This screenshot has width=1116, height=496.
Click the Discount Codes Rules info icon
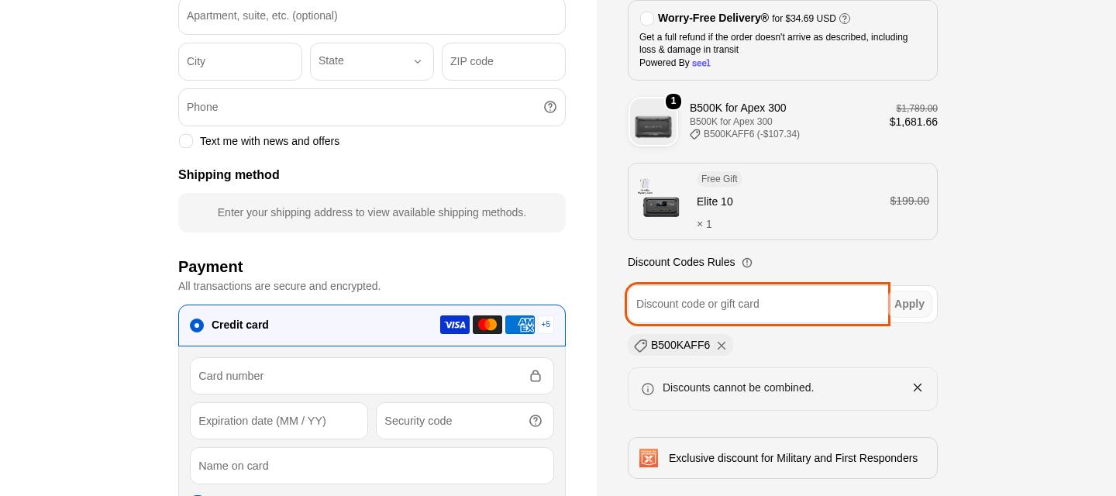coord(747,263)
